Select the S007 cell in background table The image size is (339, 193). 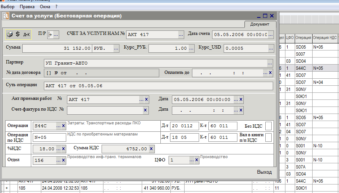(x=303, y=54)
